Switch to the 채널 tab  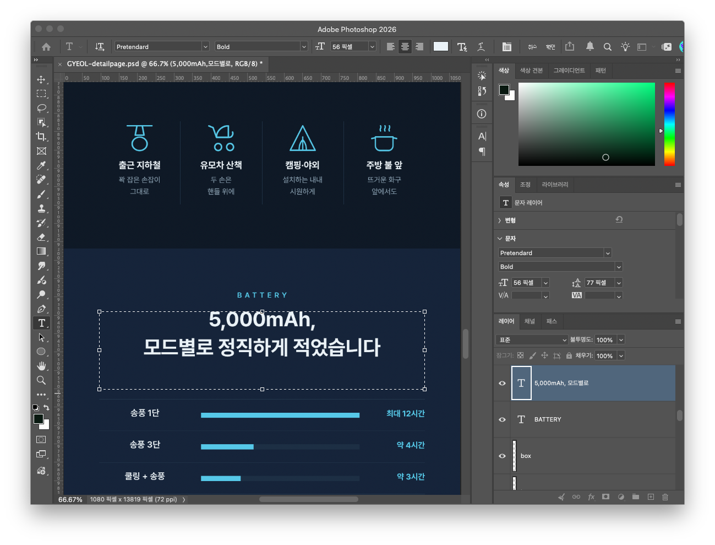click(x=530, y=321)
